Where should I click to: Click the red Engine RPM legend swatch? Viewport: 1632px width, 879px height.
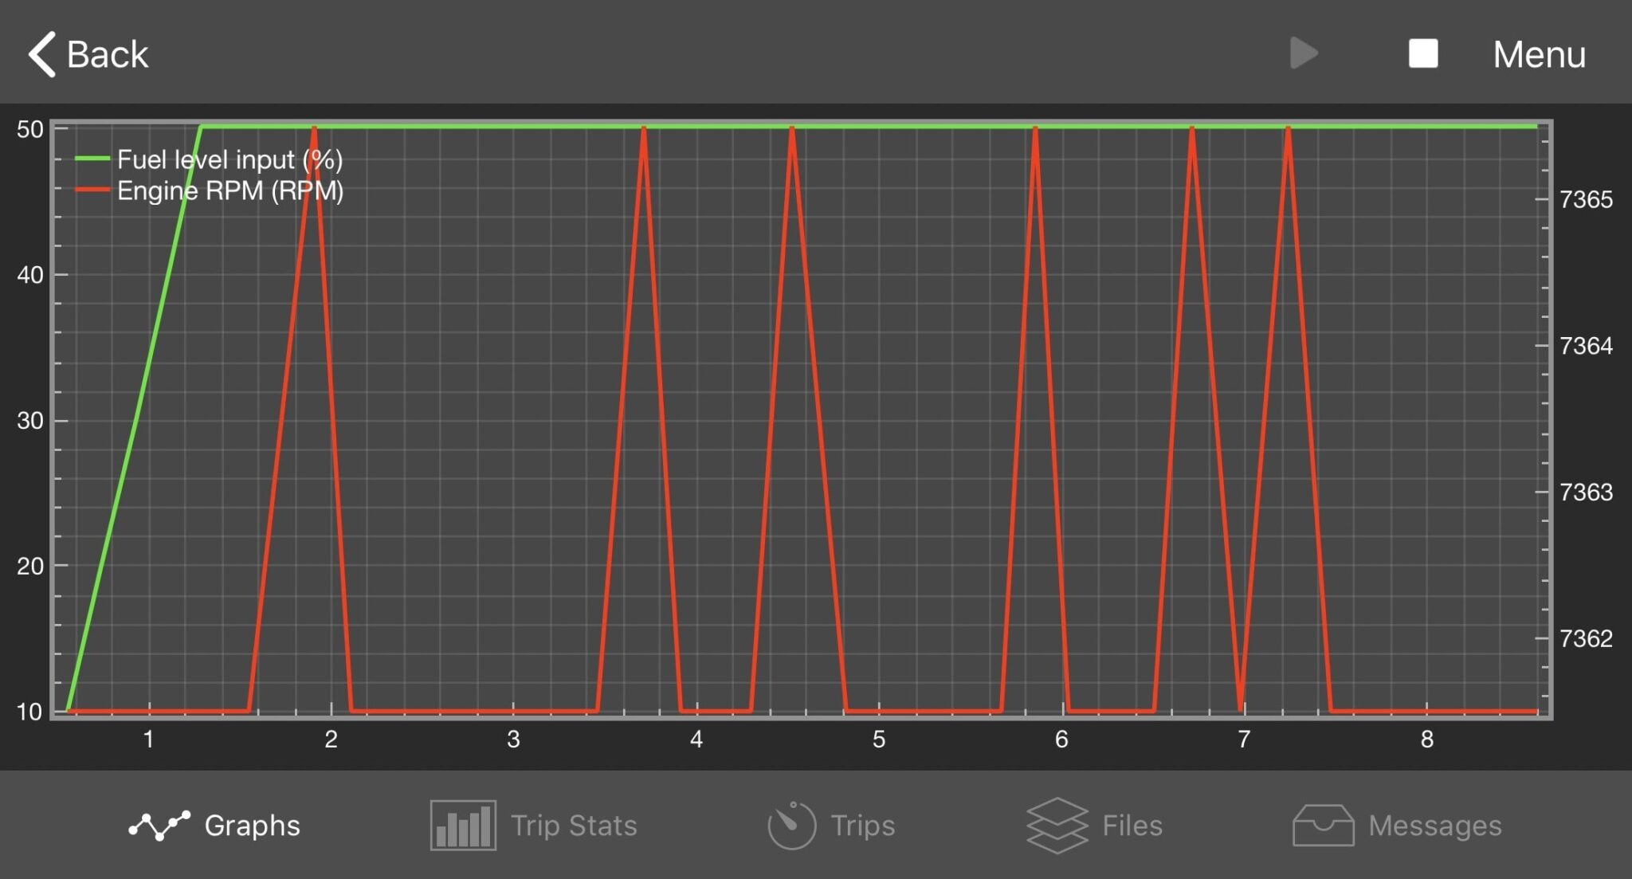92,190
